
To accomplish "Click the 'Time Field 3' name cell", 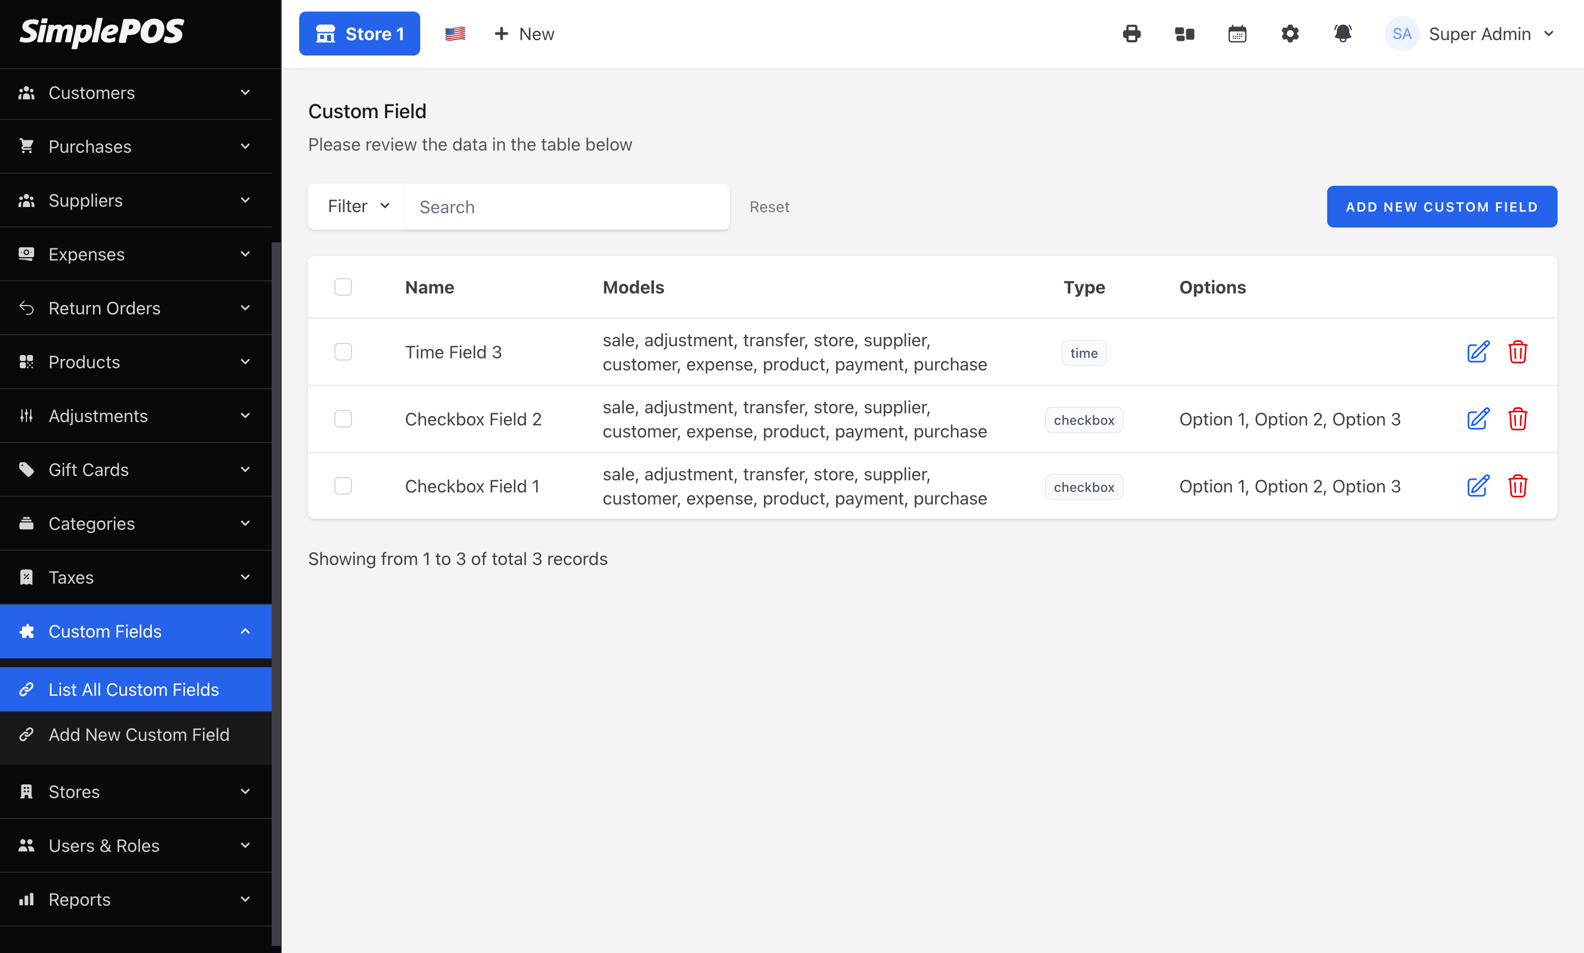I will point(453,352).
